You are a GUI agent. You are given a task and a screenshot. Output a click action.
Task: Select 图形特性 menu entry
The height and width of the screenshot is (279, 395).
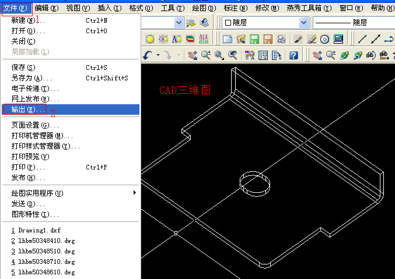(71, 214)
